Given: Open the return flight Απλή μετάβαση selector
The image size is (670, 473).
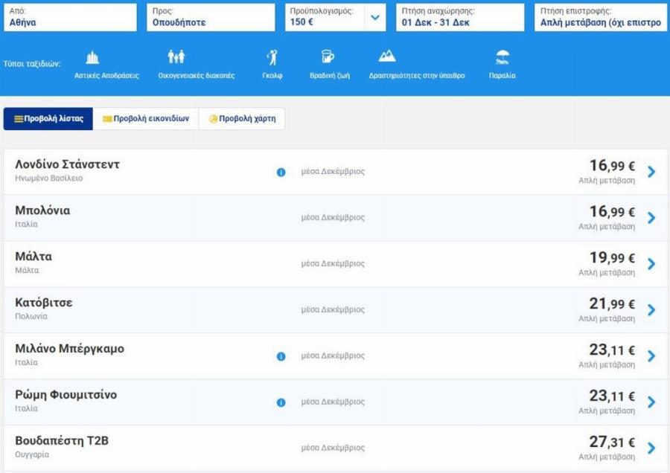Looking at the screenshot, I should point(601,18).
